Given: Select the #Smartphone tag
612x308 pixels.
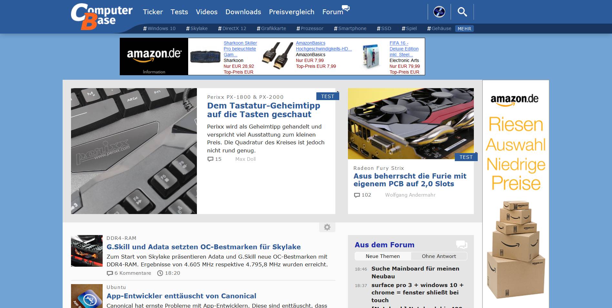Looking at the screenshot, I should (x=350, y=28).
